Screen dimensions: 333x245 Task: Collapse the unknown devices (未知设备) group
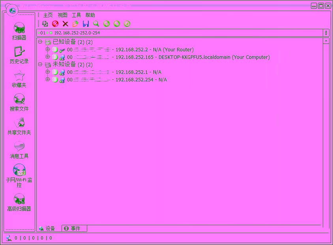click(40, 64)
